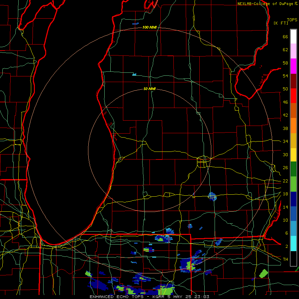
Task: Click the blue echo cell just outside 50 NMI ring
Action: pos(212,197)
